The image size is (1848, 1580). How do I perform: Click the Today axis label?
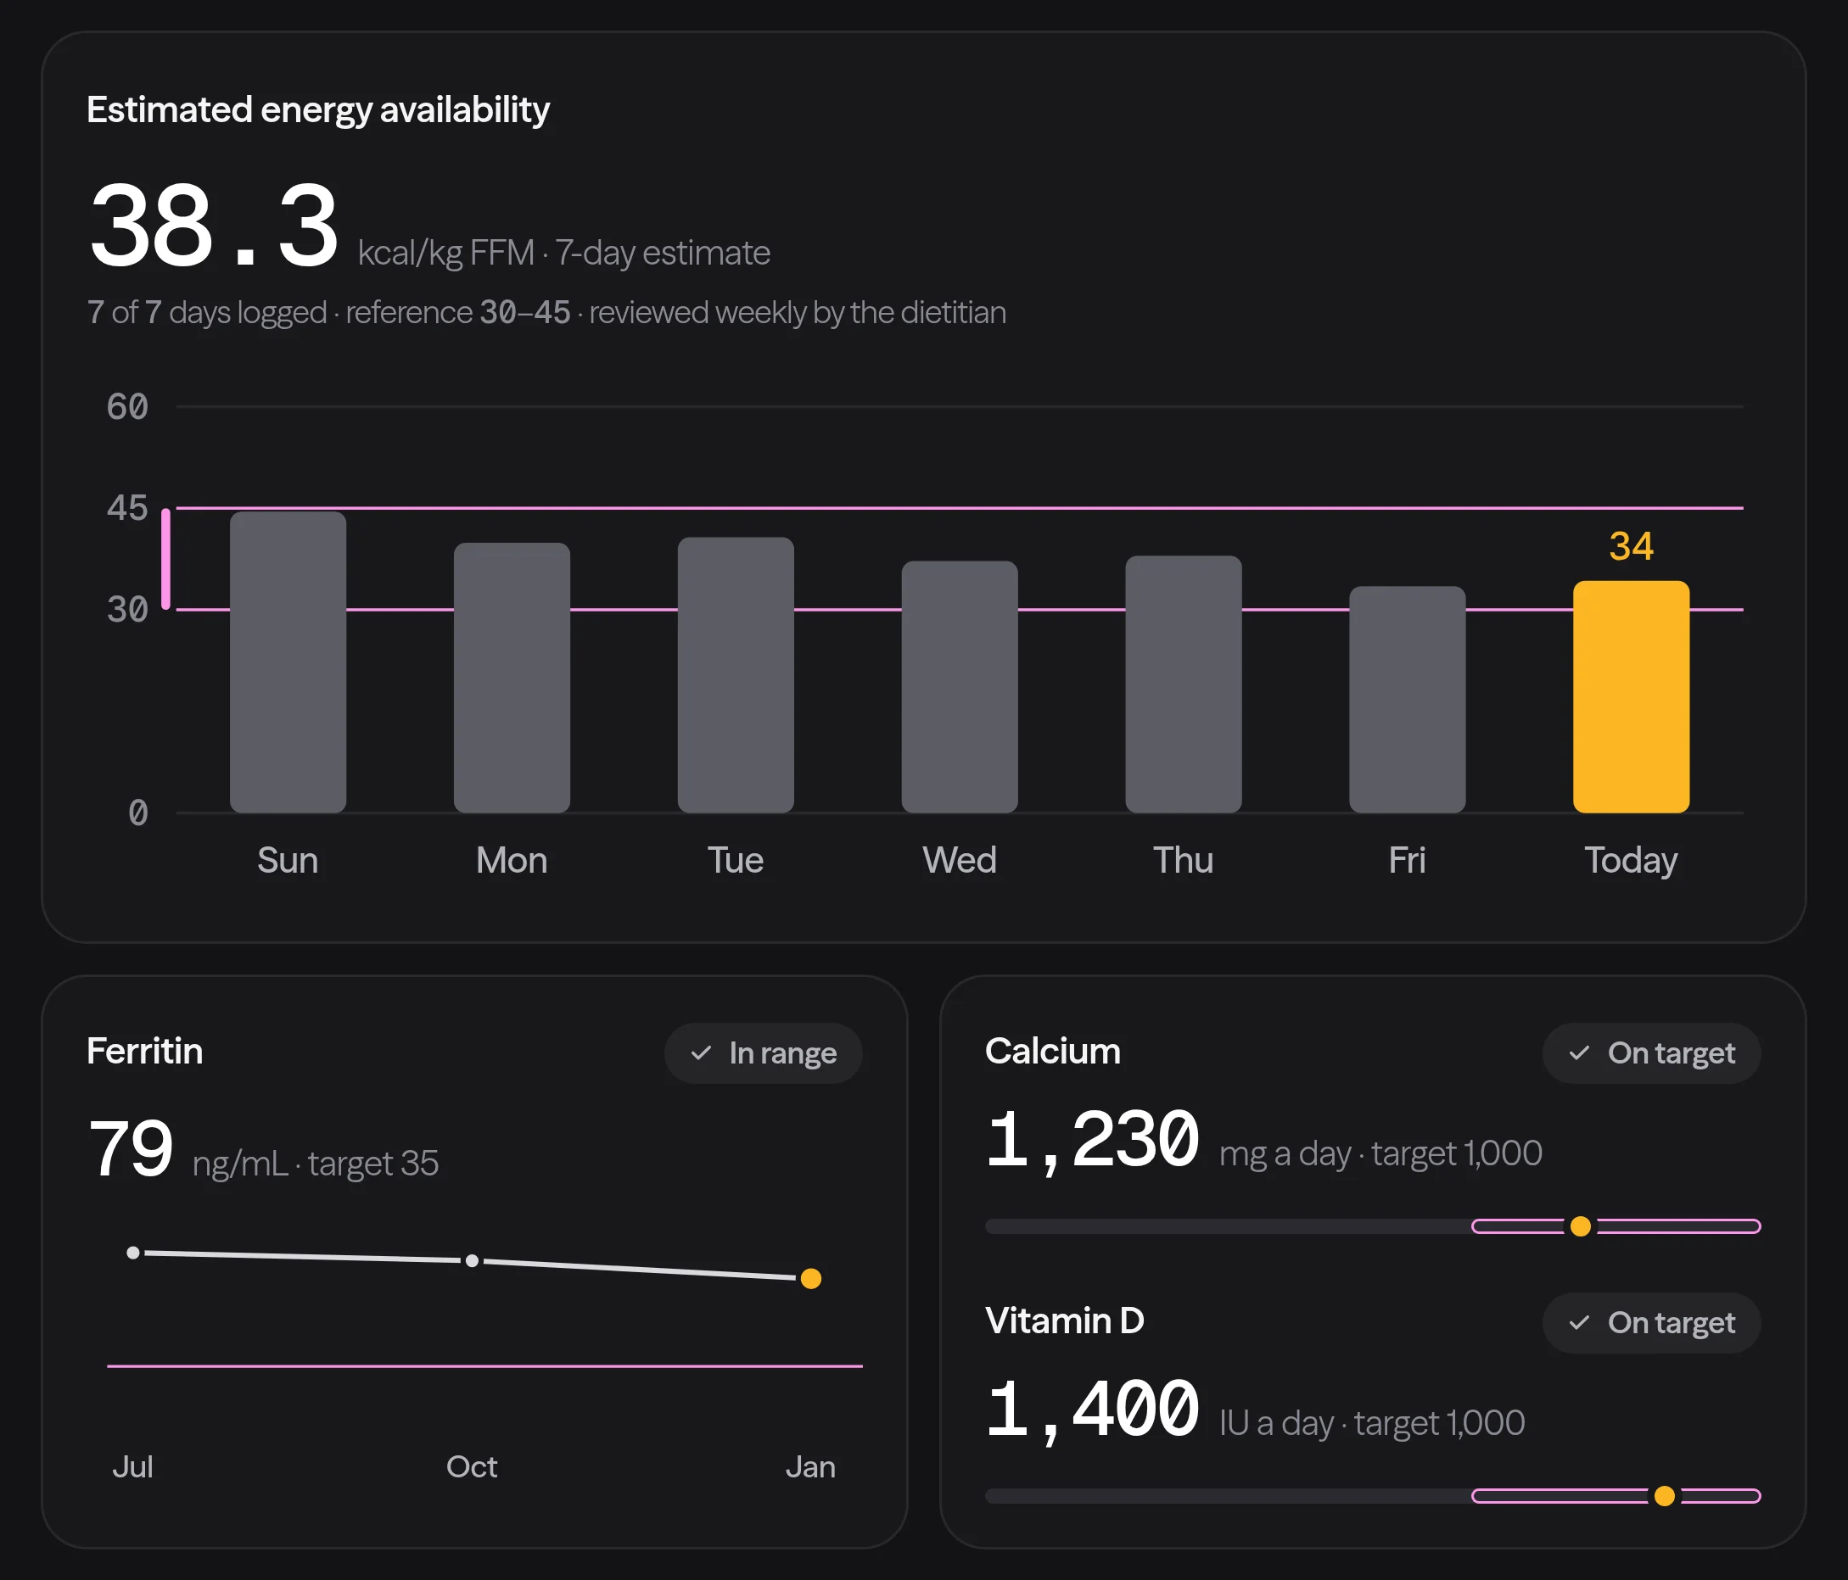tap(1632, 862)
